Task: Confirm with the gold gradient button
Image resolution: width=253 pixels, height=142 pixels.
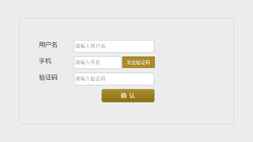Action: click(x=128, y=96)
